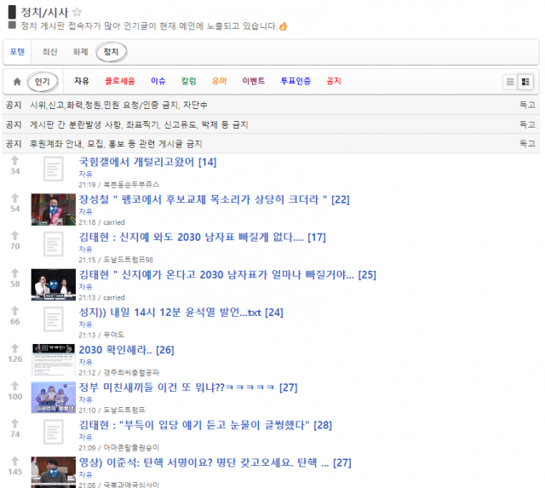The width and height of the screenshot is (545, 488).
Task: Click document icon of 성지)) 내일 14시 post
Action: click(x=54, y=320)
